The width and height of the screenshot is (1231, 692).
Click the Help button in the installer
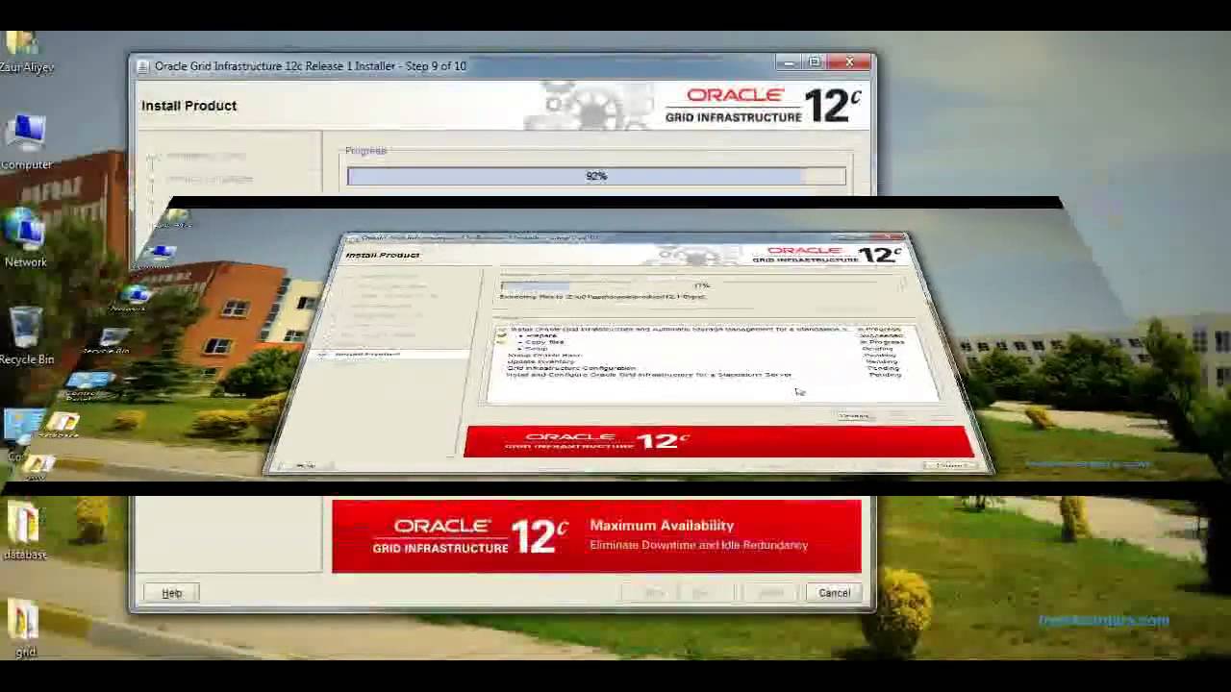point(171,593)
